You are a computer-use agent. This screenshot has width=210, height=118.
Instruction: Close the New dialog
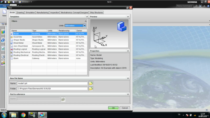(x=131, y=8)
